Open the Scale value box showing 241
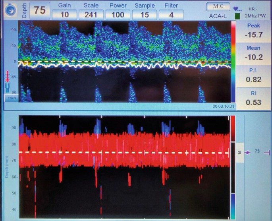The width and height of the screenshot is (272, 221). coord(91,14)
